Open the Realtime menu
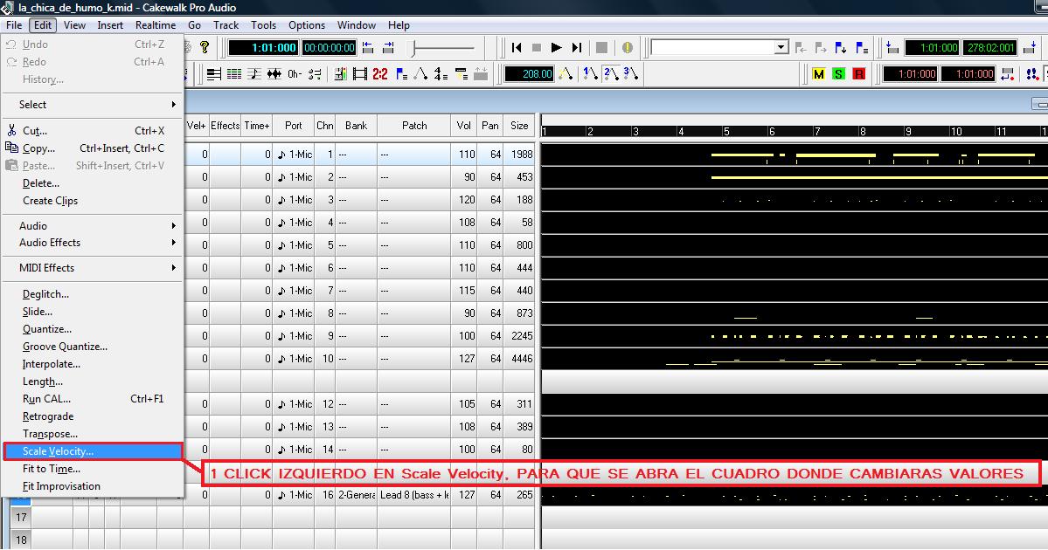Image resolution: width=1048 pixels, height=550 pixels. 156,25
